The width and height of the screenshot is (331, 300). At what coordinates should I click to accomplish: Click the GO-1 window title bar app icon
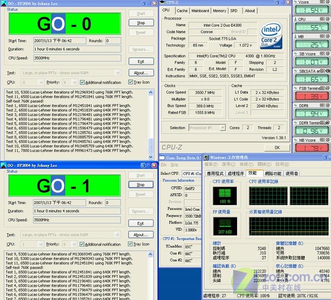(x=3, y=165)
